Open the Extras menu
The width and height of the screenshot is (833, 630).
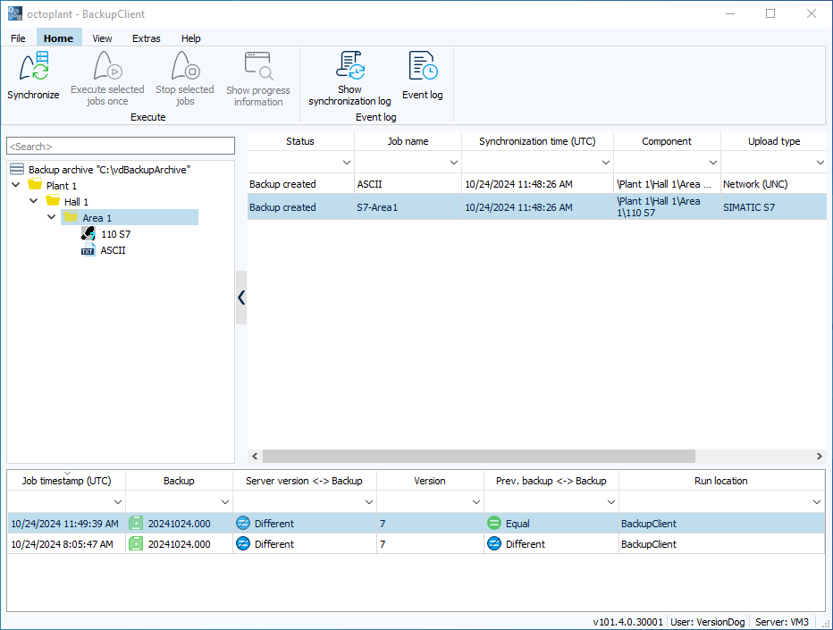click(x=146, y=38)
